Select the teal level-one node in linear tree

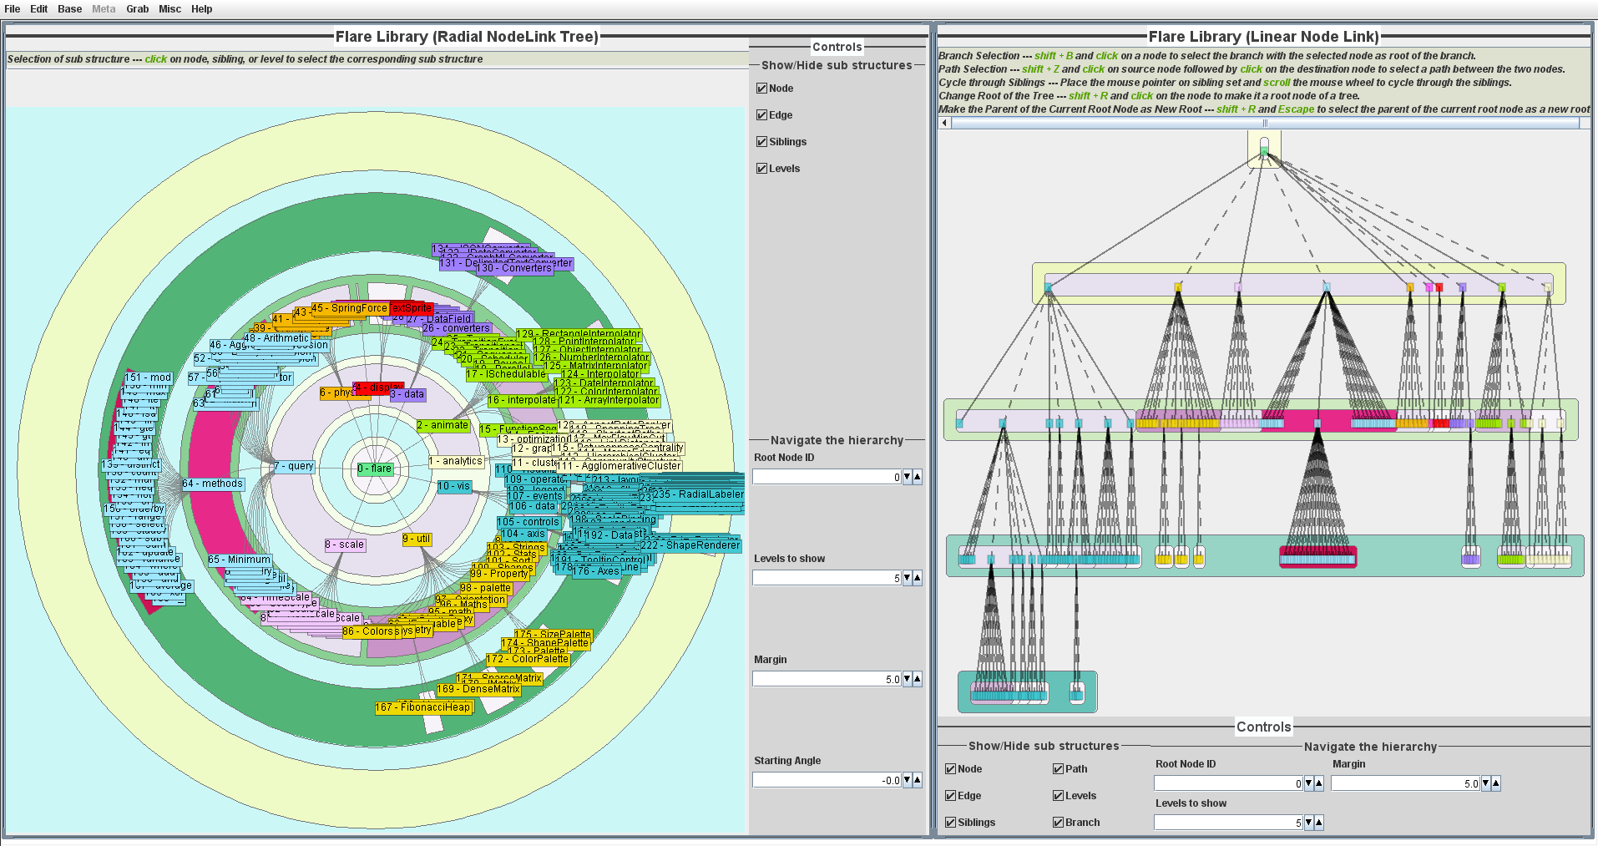click(1048, 287)
